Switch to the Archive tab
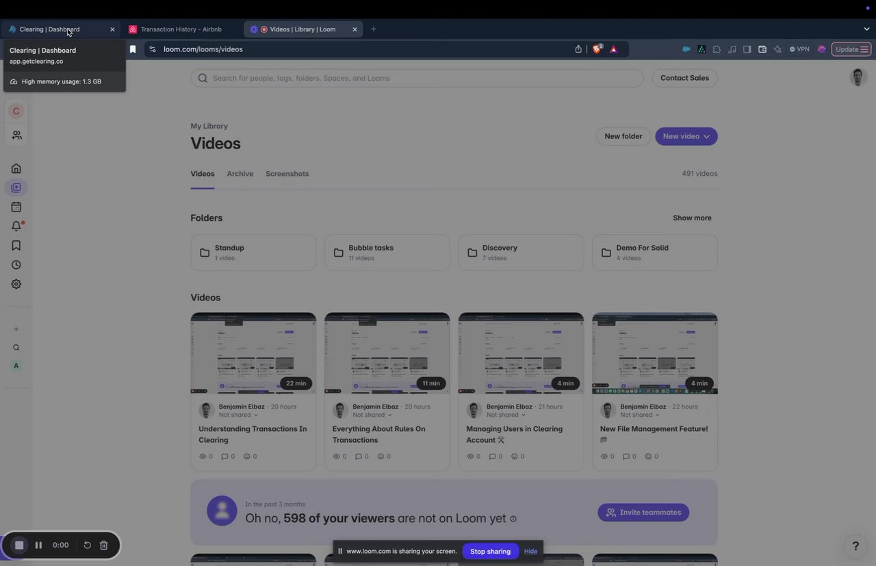This screenshot has height=566, width=876. click(240, 174)
